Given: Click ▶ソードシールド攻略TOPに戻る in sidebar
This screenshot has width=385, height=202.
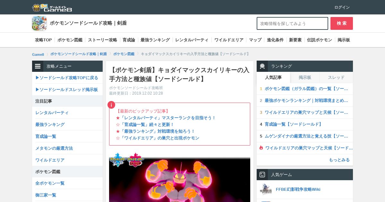Looking at the screenshot, I should coord(67,78).
